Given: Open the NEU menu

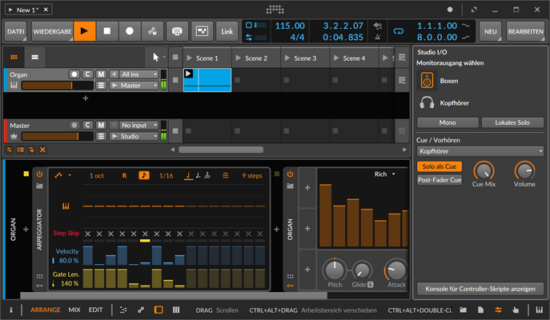Looking at the screenshot, I should pyautogui.click(x=491, y=31).
